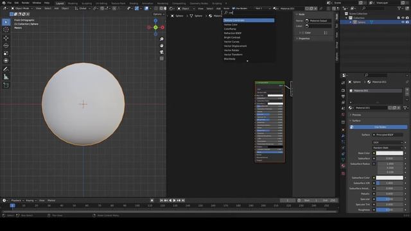Open the Material properties tab icon
Screen dimensions: 411x231
pos(343,166)
